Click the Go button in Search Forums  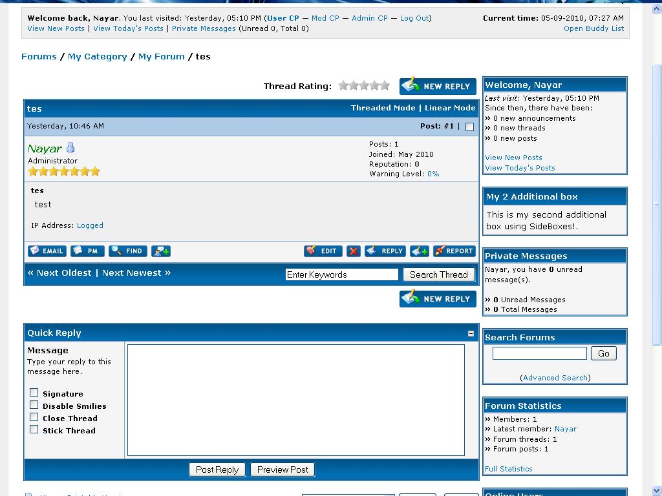pos(604,353)
